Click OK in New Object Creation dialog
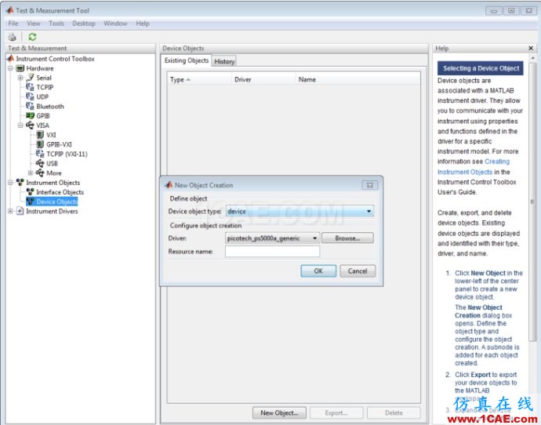This screenshot has width=541, height=425. tap(318, 271)
